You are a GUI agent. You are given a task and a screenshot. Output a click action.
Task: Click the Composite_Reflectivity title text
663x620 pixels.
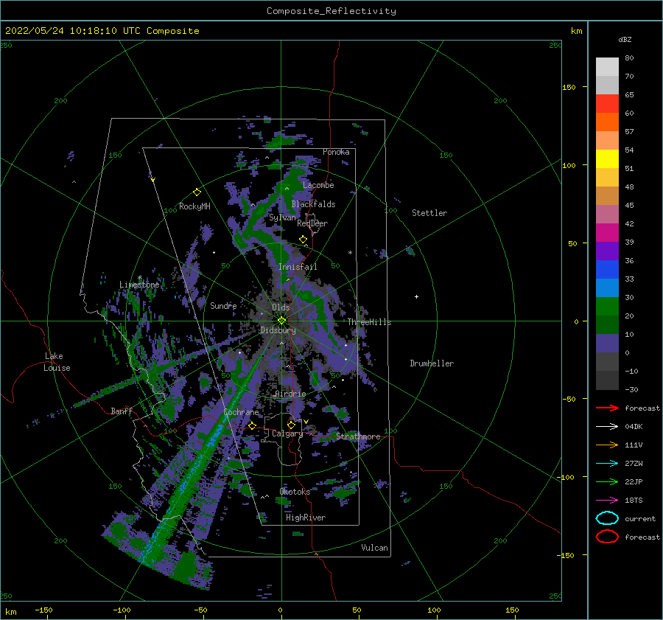pyautogui.click(x=331, y=11)
